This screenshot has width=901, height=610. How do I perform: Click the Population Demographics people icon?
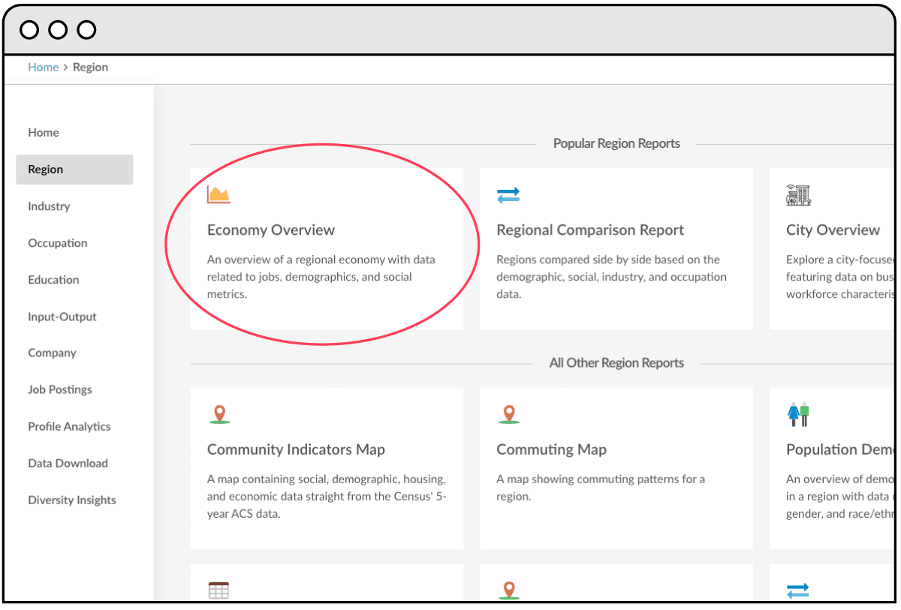tap(798, 414)
